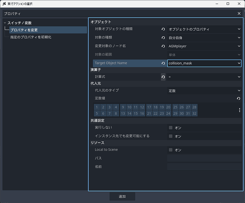Click the 代入元 section header
The height and width of the screenshot is (203, 245).
point(166,84)
